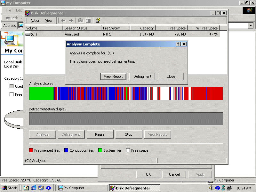Toggle the show/hide console tree icon

pyautogui.click(x=88, y=20)
